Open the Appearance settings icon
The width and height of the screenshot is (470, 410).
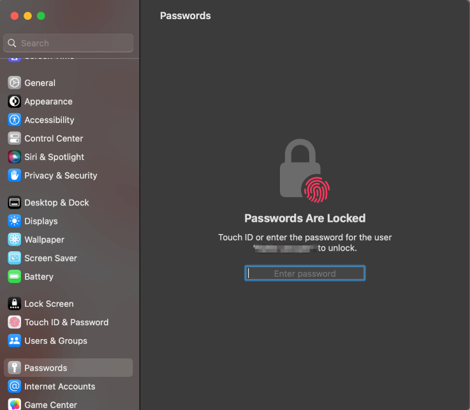14,101
